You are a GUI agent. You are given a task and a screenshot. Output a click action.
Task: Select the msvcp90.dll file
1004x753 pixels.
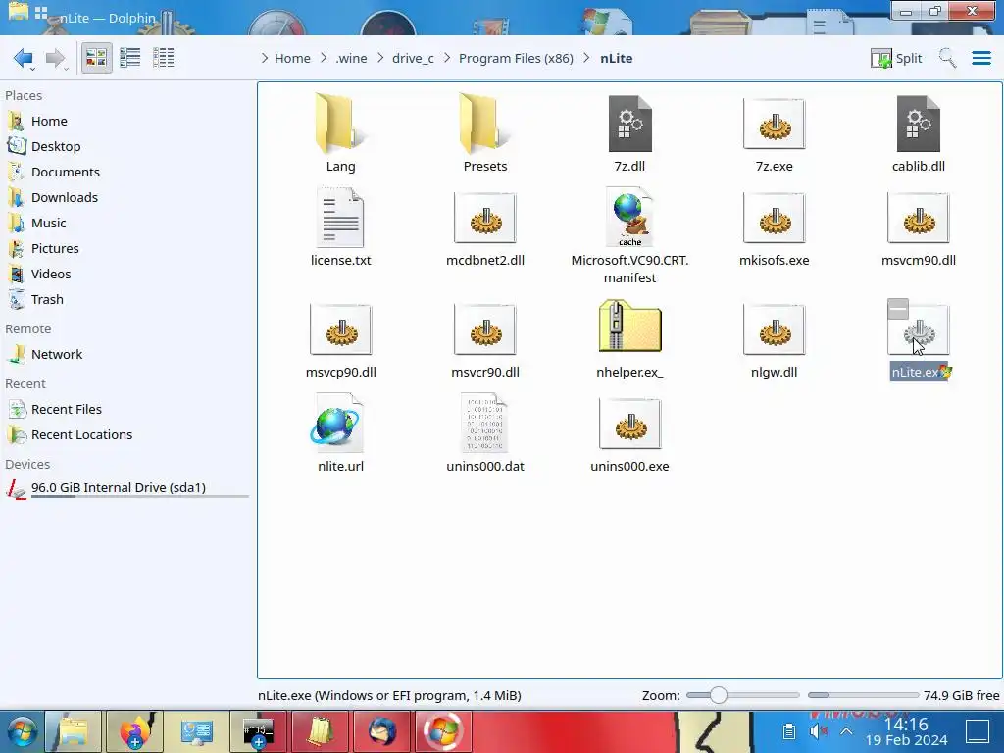coord(340,338)
